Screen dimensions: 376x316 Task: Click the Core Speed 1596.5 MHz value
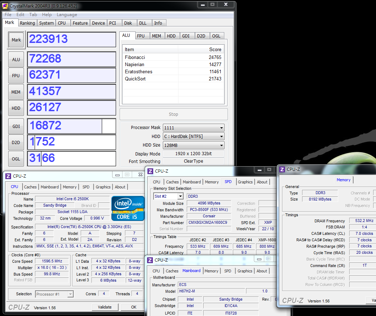pyautogui.click(x=52, y=261)
